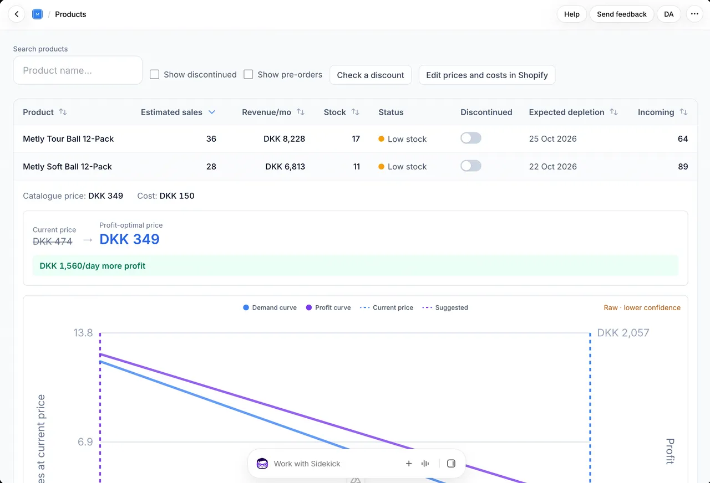Click estimated sales value 36
Viewport: 710px width, 483px height.
click(x=211, y=139)
